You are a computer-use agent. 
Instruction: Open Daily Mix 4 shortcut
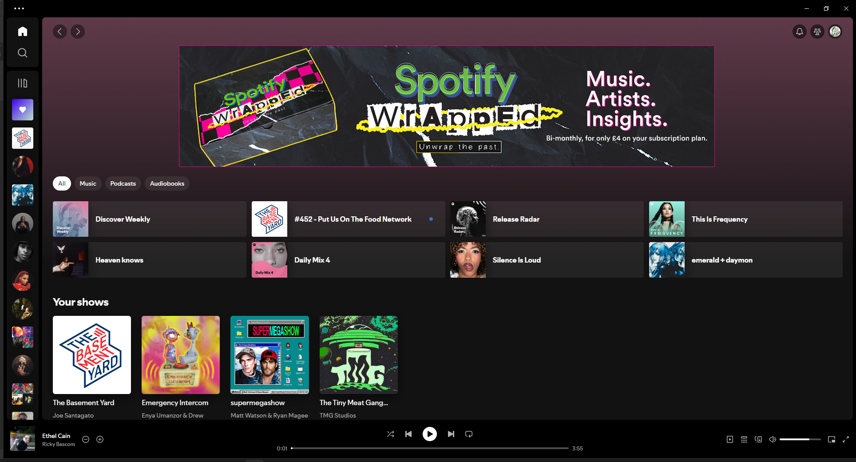tap(348, 260)
